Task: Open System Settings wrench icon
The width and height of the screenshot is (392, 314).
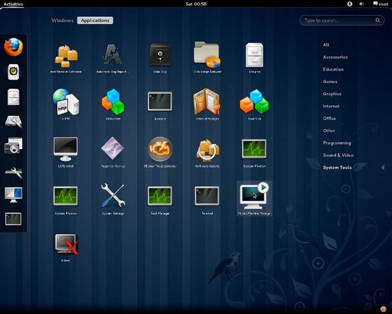Action: pos(112,196)
